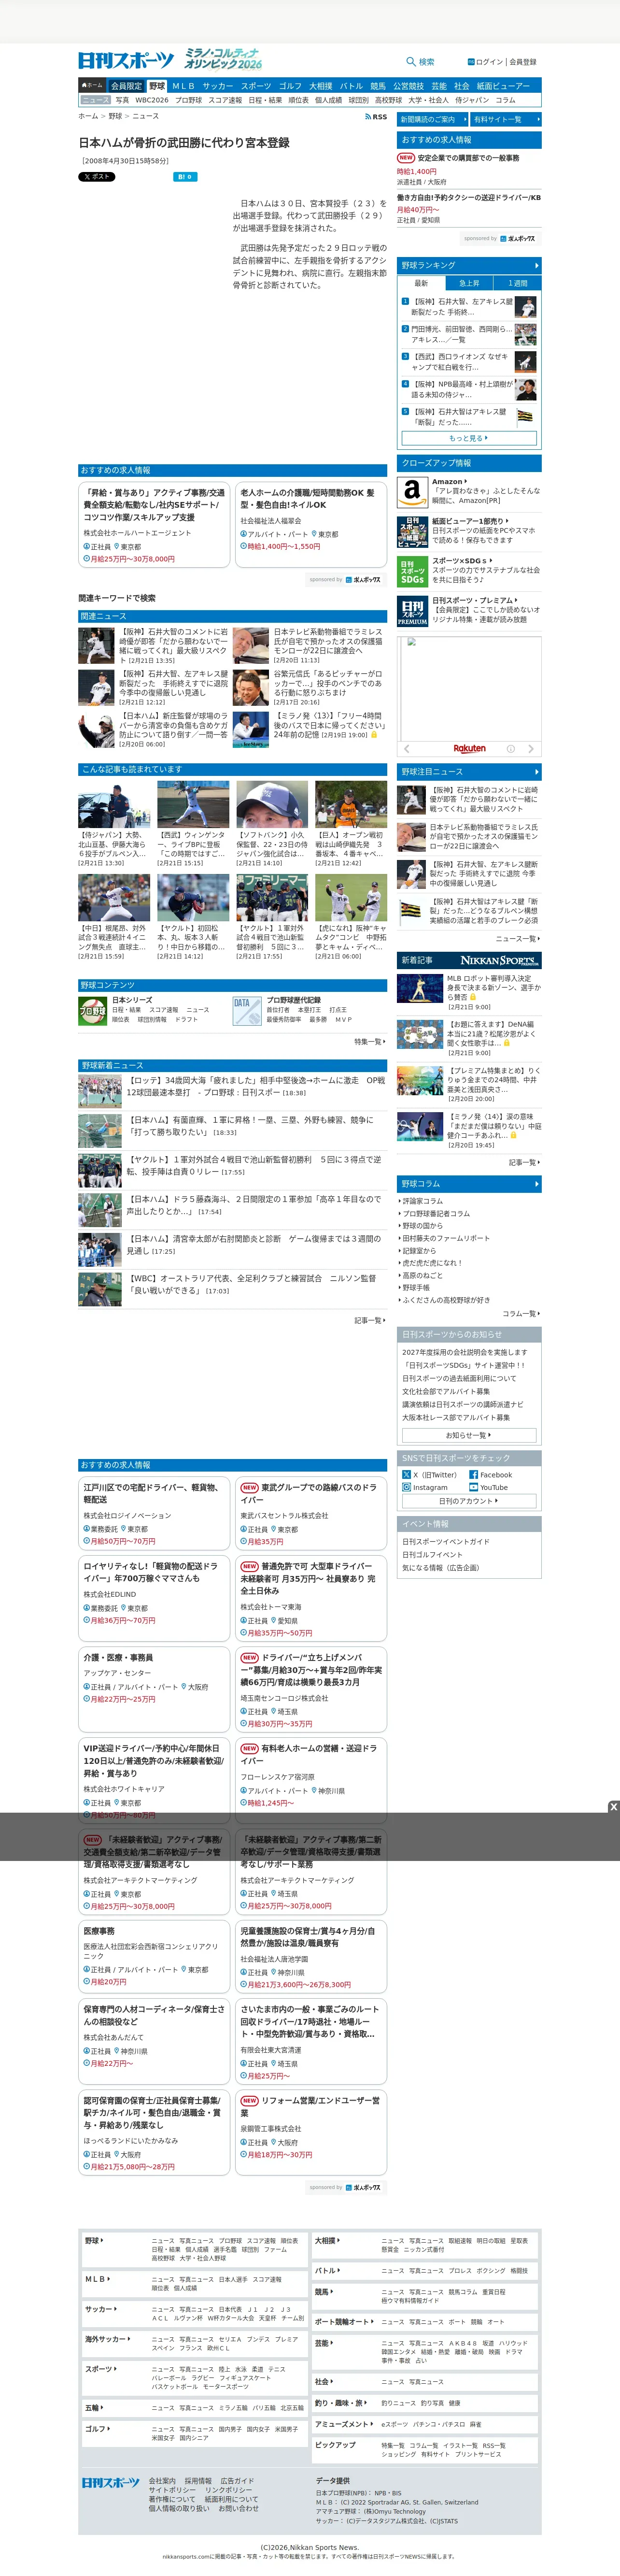Open the 評論家コラム link

[423, 1201]
